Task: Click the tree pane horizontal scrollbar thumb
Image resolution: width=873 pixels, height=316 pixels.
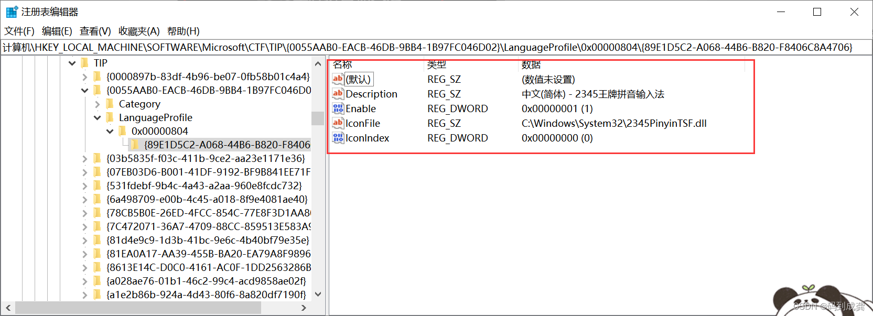Action: tap(138, 308)
